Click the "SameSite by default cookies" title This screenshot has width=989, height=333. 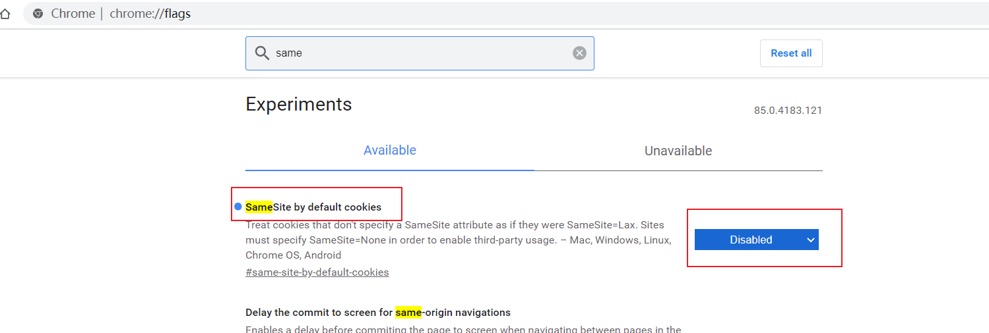[313, 207]
